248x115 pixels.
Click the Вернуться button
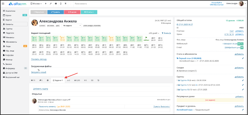coord(39,12)
